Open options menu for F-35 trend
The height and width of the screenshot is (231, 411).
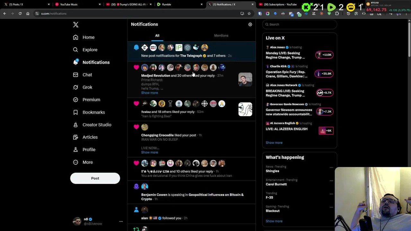pos(331,194)
